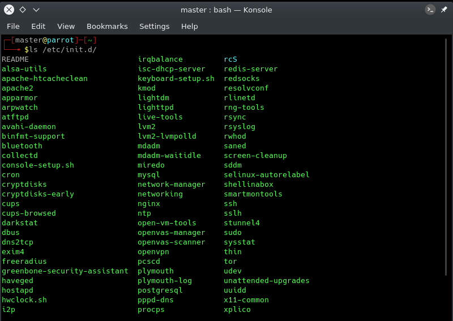Click the cups-browsed entry
This screenshot has width=453, height=321.
(x=29, y=213)
